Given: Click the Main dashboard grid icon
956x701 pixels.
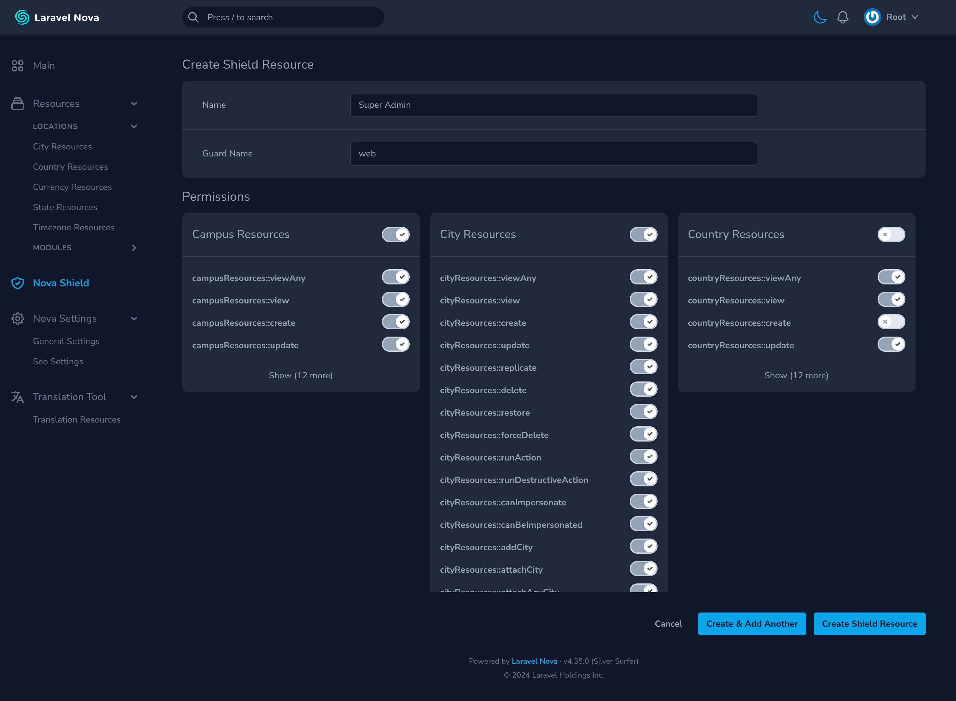Looking at the screenshot, I should click(x=17, y=65).
